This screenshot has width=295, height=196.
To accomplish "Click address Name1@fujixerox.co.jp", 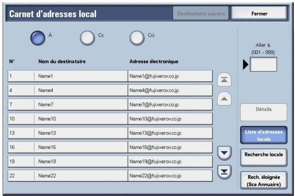I will 170,76.
